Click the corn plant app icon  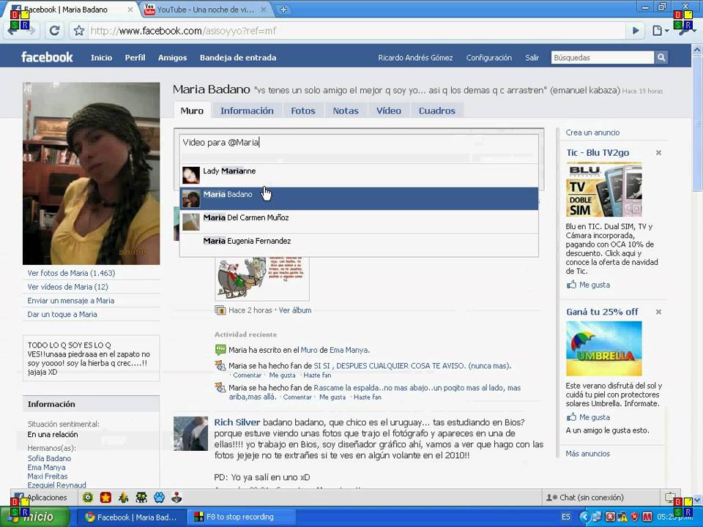[124, 498]
